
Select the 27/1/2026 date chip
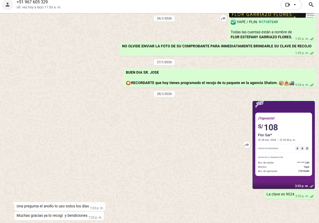(164, 62)
